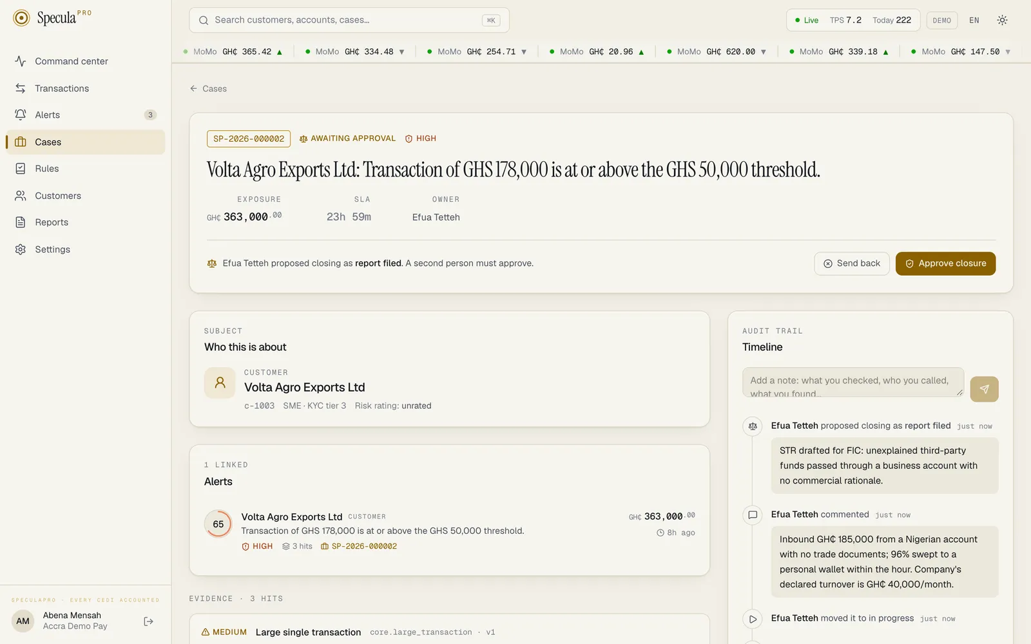This screenshot has height=644, width=1031.
Task: Click MoMo GH₵ 365.42 ticker item
Action: 233,52
